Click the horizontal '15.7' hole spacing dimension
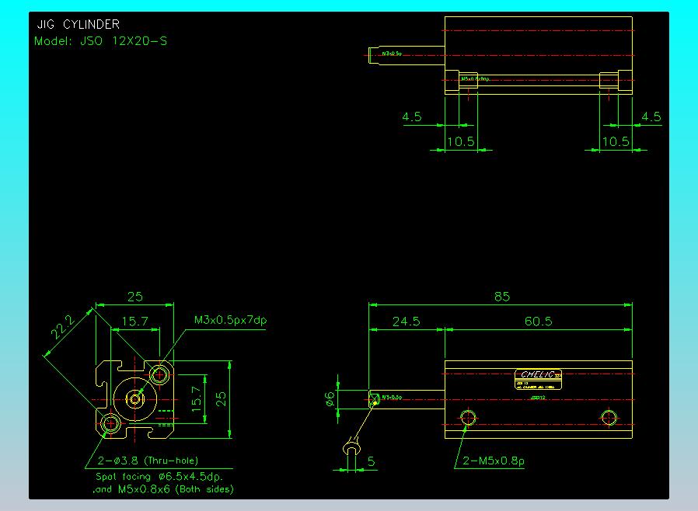698x511 pixels. click(135, 321)
